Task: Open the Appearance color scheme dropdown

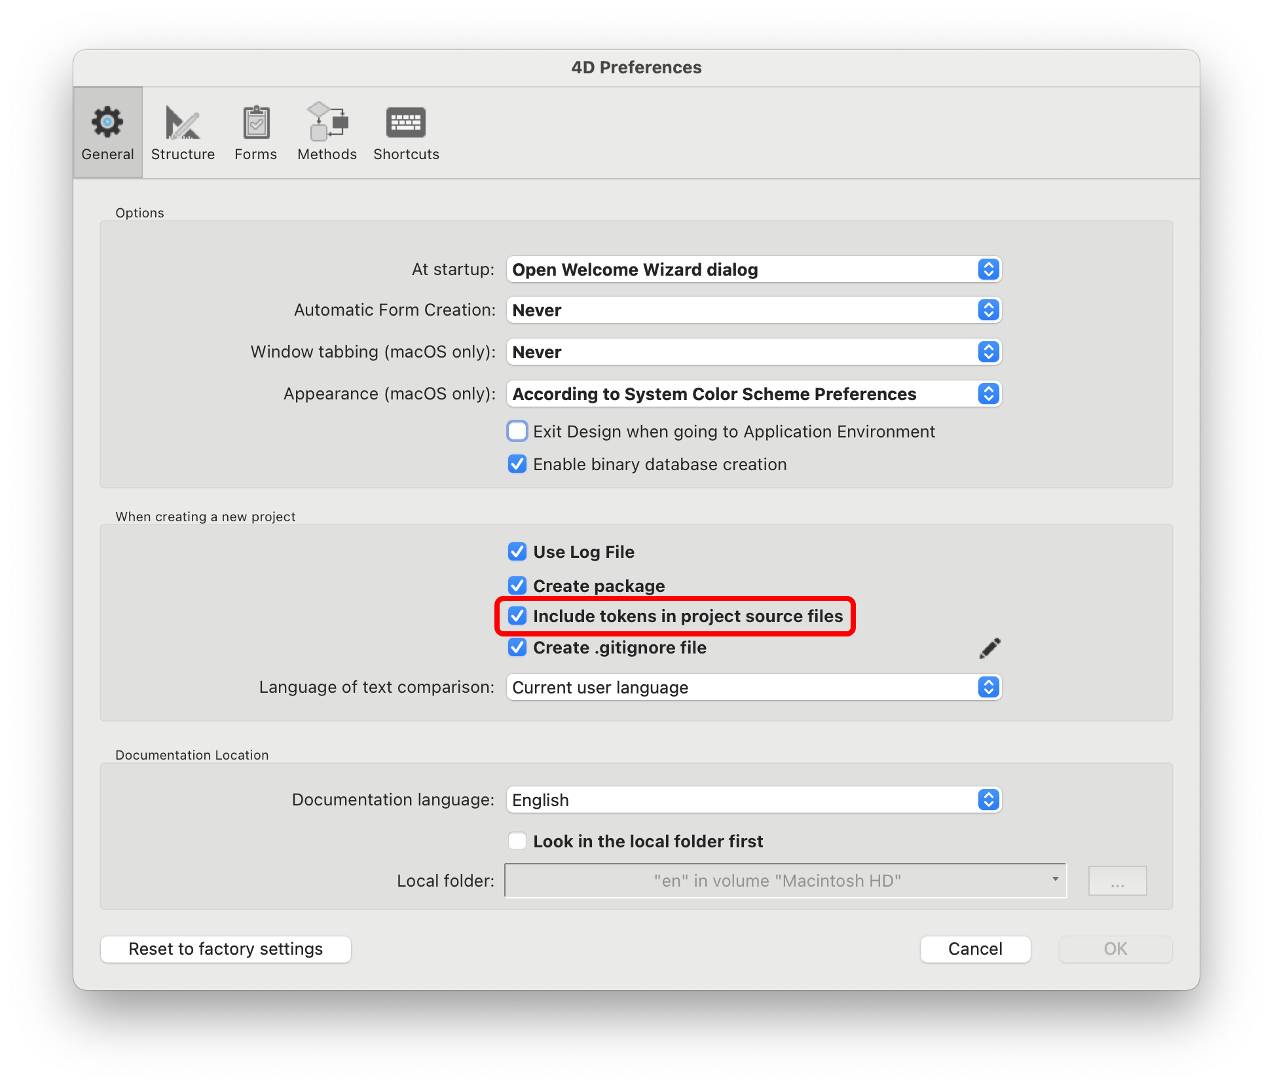Action: click(x=754, y=394)
